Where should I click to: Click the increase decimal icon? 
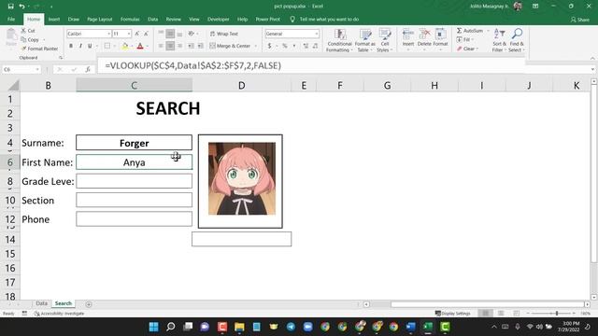(x=306, y=46)
